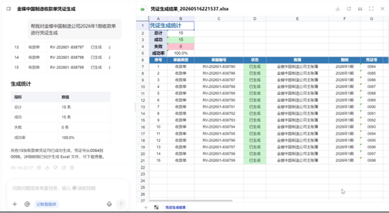Select the 100.0% success rate cell in the spreadsheet
Screen dimensions: 389x213
181,53
